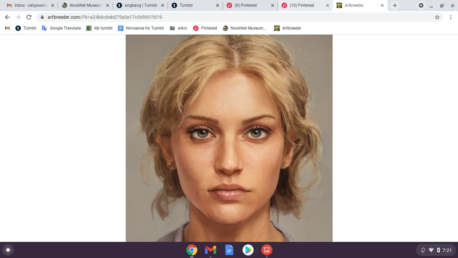Open Google Translate from bookmarks bar

(61, 28)
